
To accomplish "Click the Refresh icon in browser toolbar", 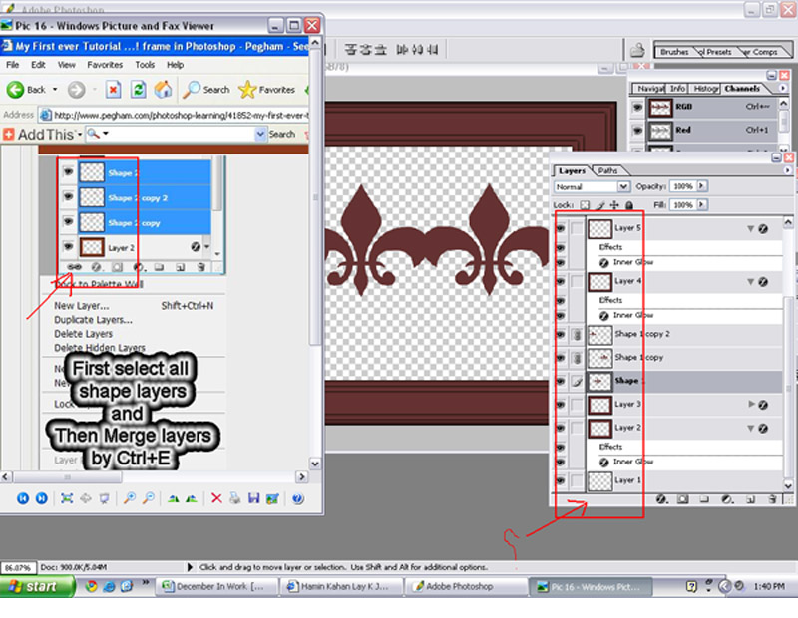I will coord(138,89).
